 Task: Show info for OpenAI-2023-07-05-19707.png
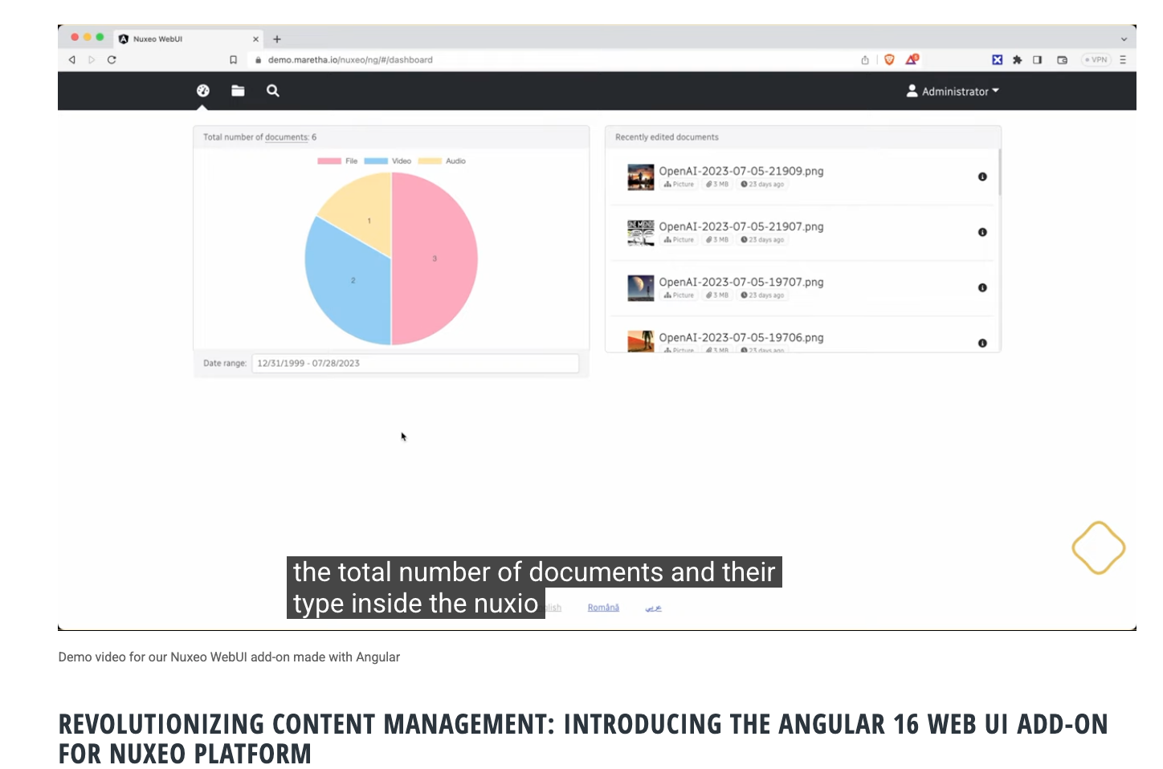tap(982, 287)
